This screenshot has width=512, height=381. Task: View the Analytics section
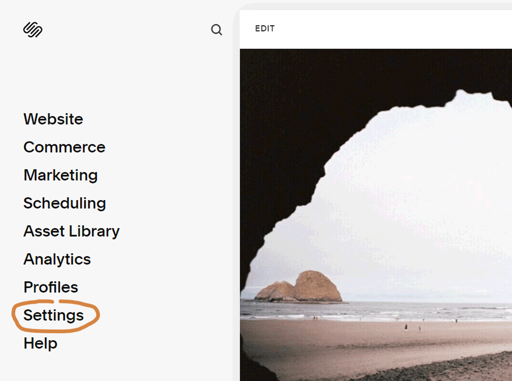pyautogui.click(x=57, y=259)
